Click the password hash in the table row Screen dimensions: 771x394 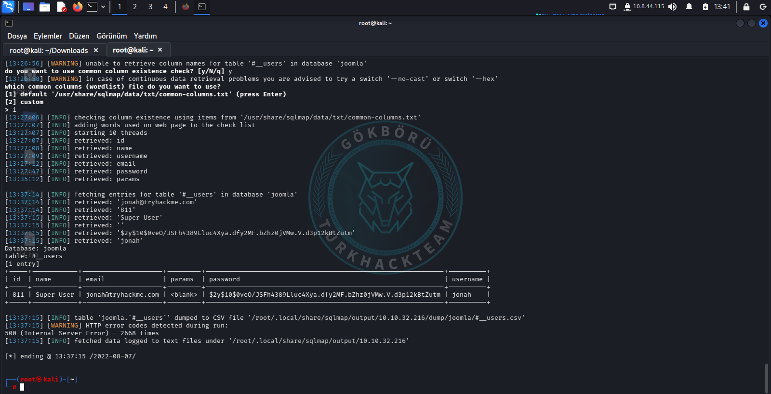pos(325,295)
